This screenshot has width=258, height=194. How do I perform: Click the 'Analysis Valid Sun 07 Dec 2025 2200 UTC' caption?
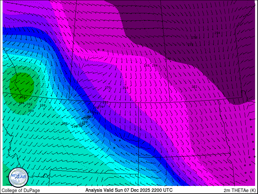129,190
